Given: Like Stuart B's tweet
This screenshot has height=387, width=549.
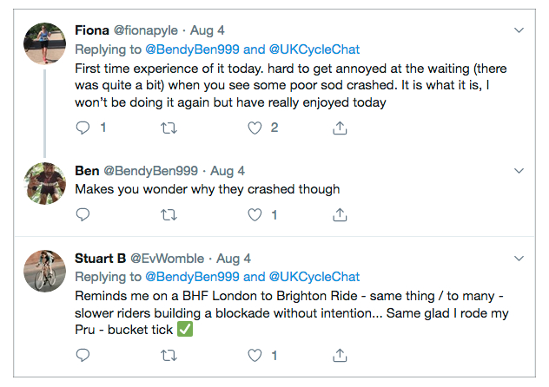Looking at the screenshot, I should [x=255, y=355].
